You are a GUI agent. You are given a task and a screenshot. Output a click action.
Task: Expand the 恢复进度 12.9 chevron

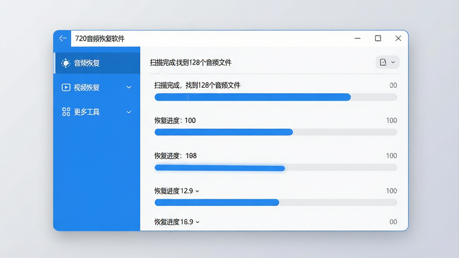(x=197, y=191)
